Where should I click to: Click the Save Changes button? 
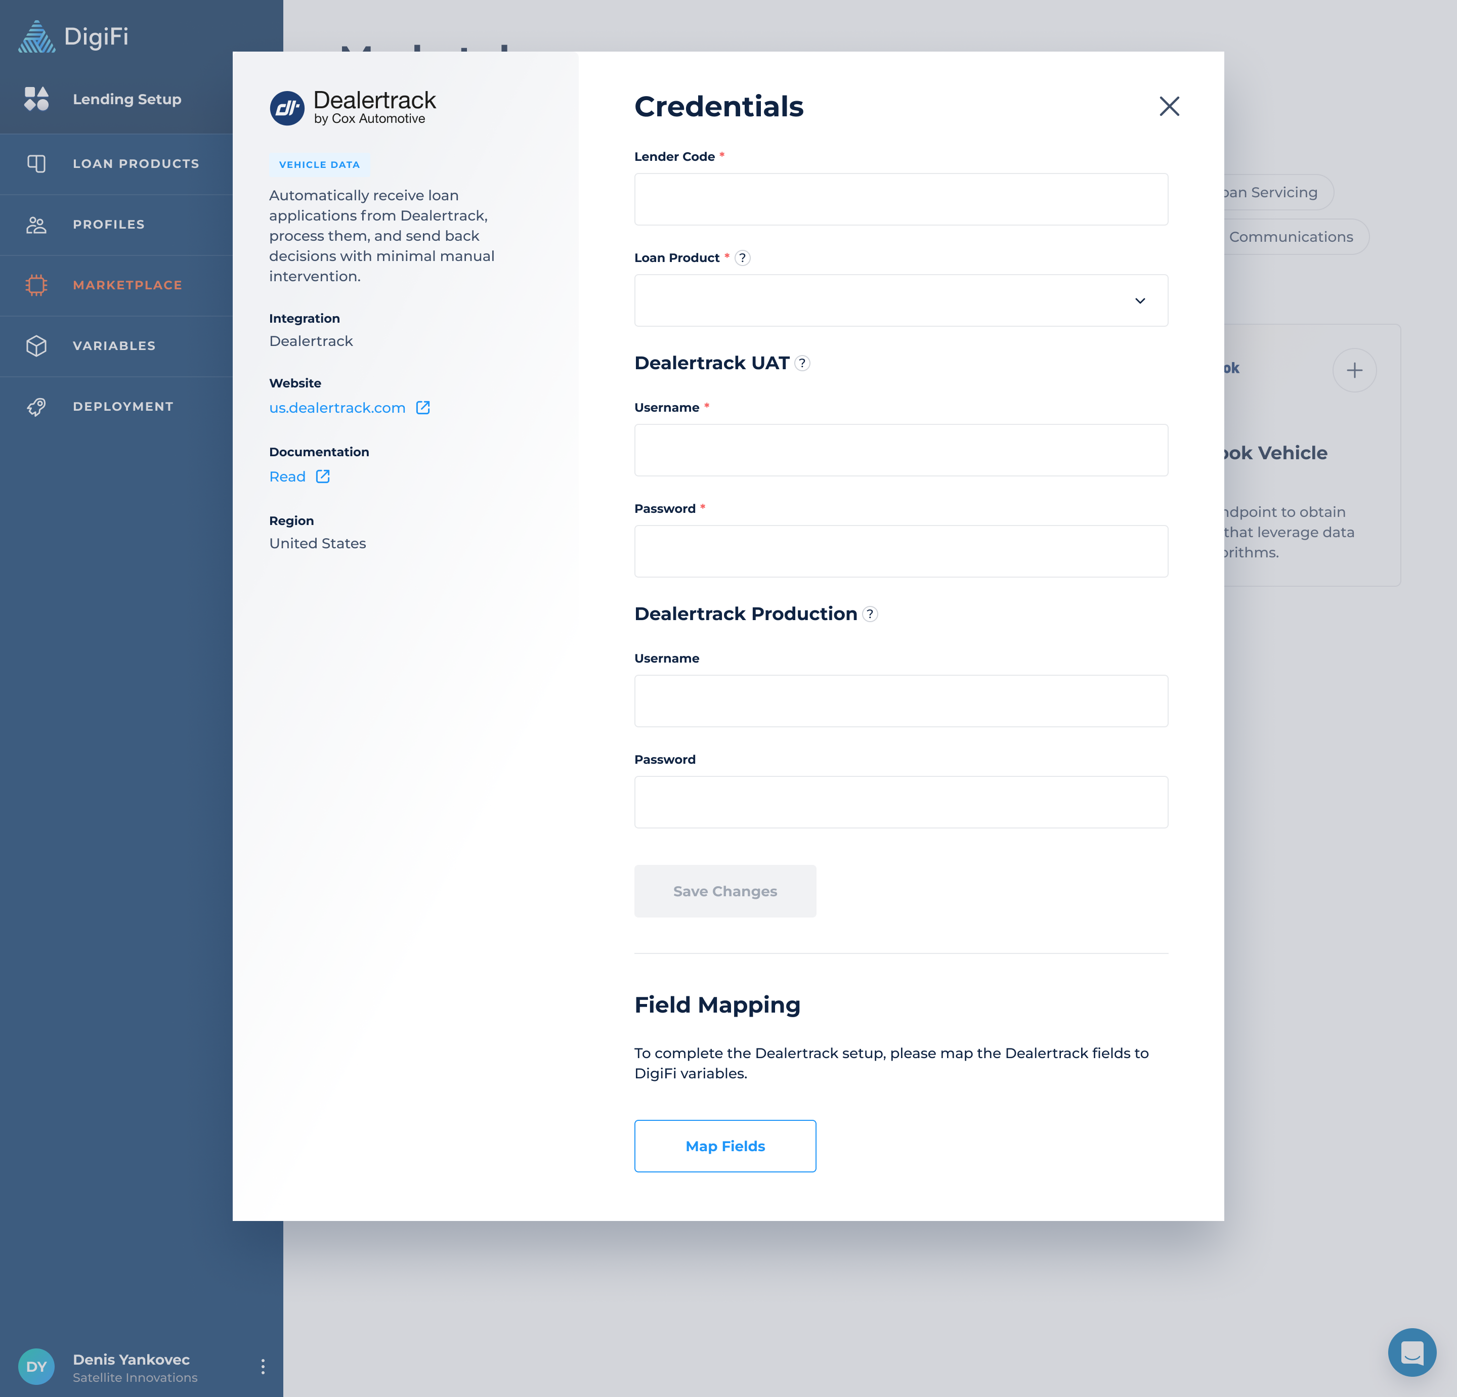[x=724, y=891]
